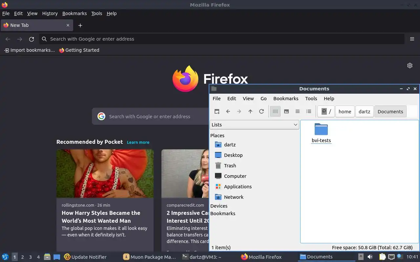Image resolution: width=420 pixels, height=262 pixels.
Task: Open Firefox Tools menu
Action: click(96, 13)
